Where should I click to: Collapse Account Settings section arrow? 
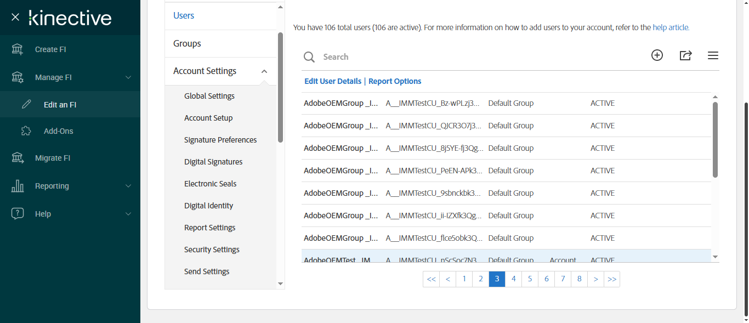click(264, 71)
